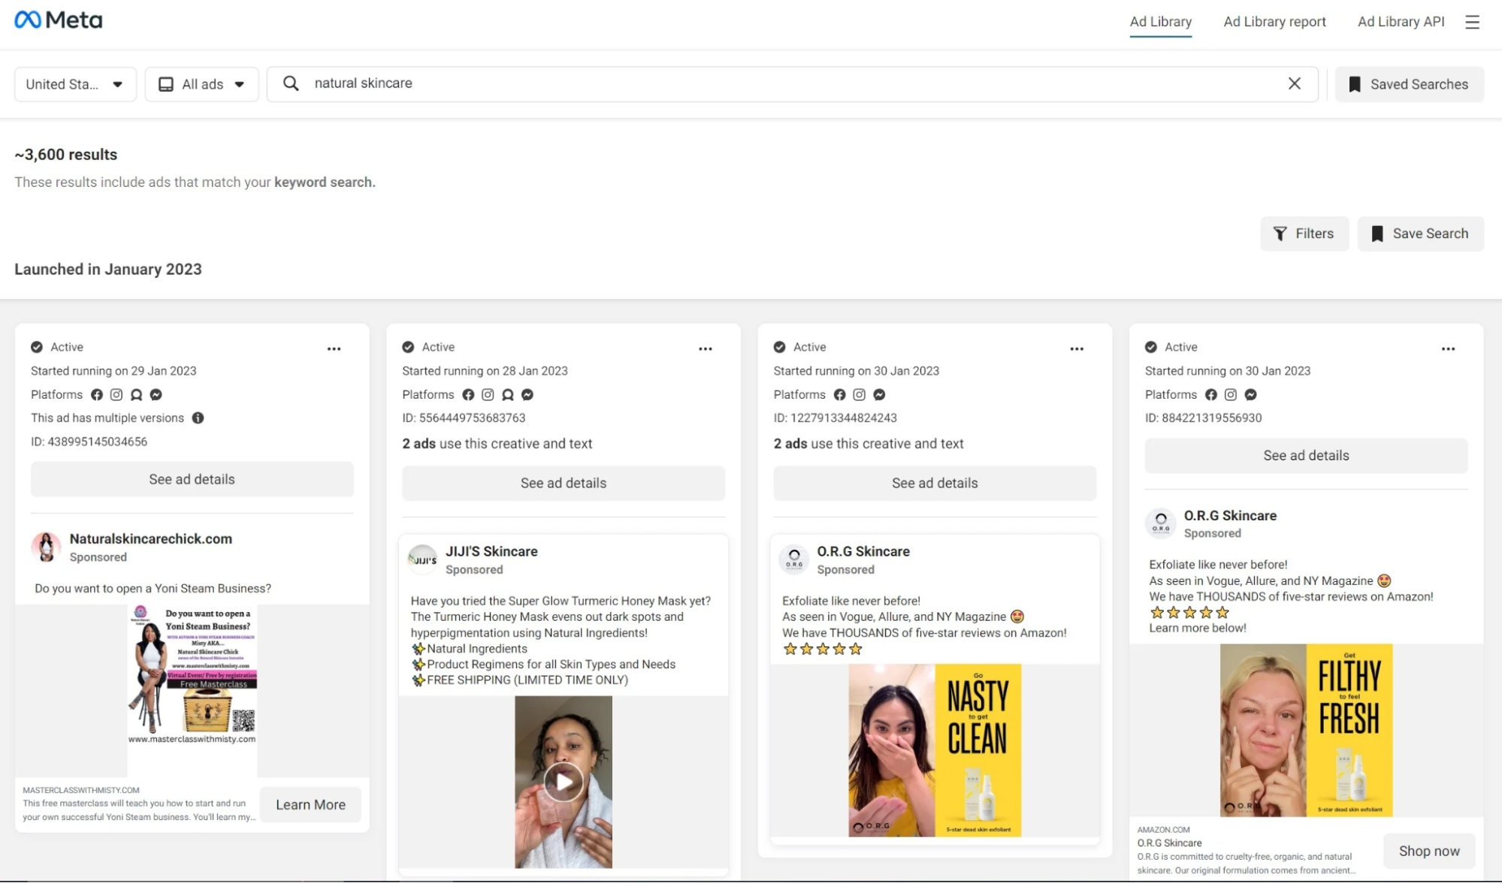Click the Audience Network icon on the first ad
The height and width of the screenshot is (883, 1502).
(136, 394)
